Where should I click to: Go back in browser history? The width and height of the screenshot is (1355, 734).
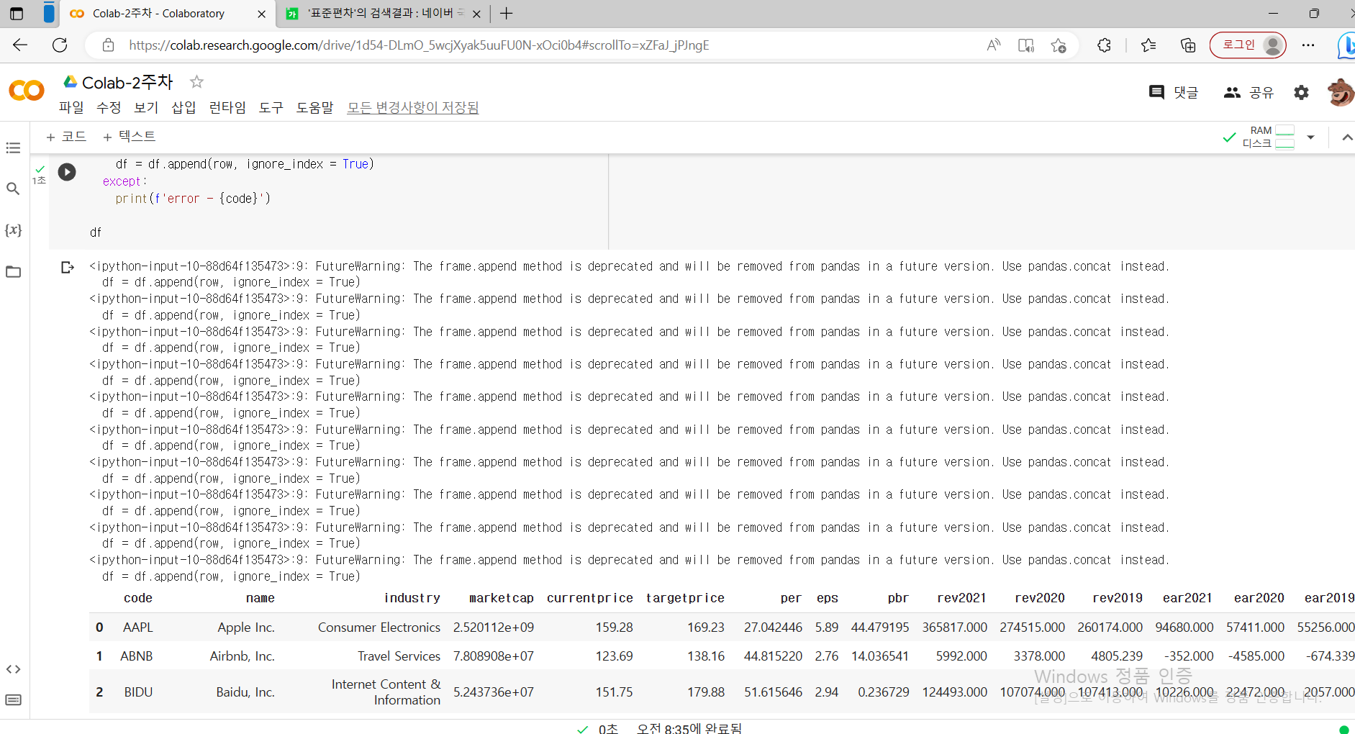tap(20, 45)
